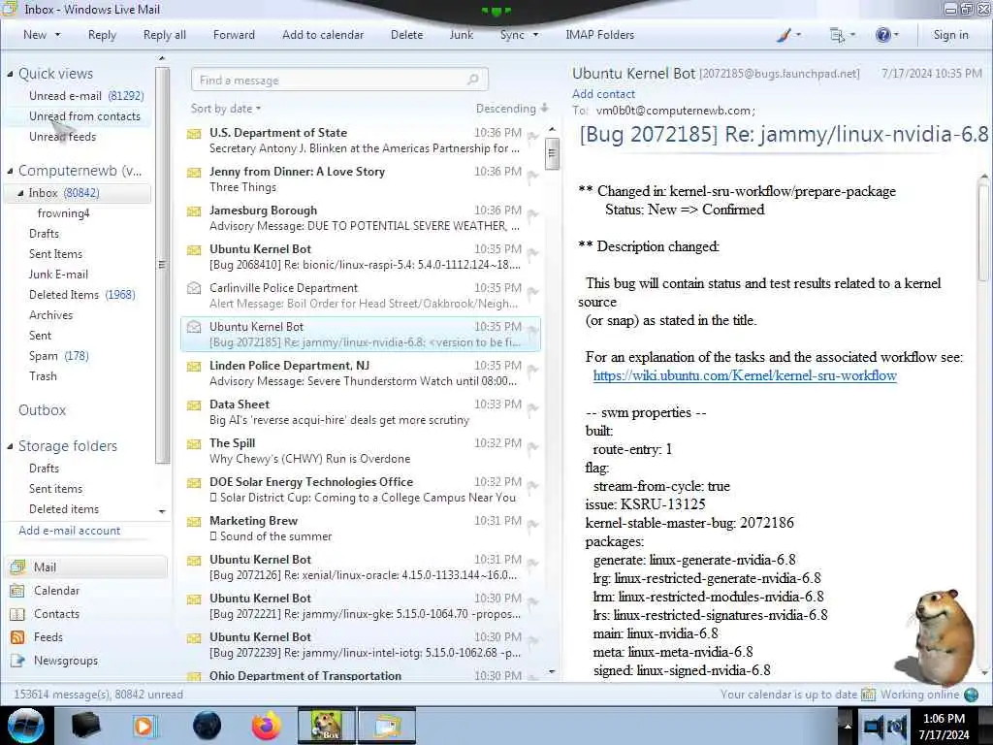Collapse the Storage folders section

pyautogui.click(x=10, y=446)
